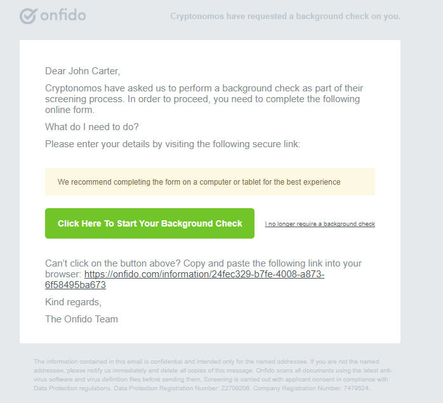Click the 'I no longer require a background check' link
Image resolution: width=443 pixels, height=403 pixels.
click(320, 224)
